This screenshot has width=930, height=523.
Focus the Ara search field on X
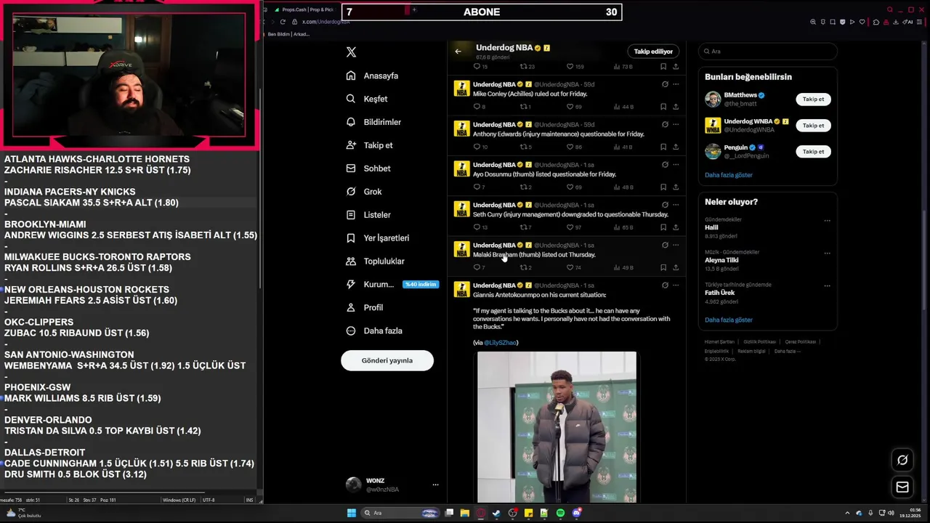pos(768,52)
